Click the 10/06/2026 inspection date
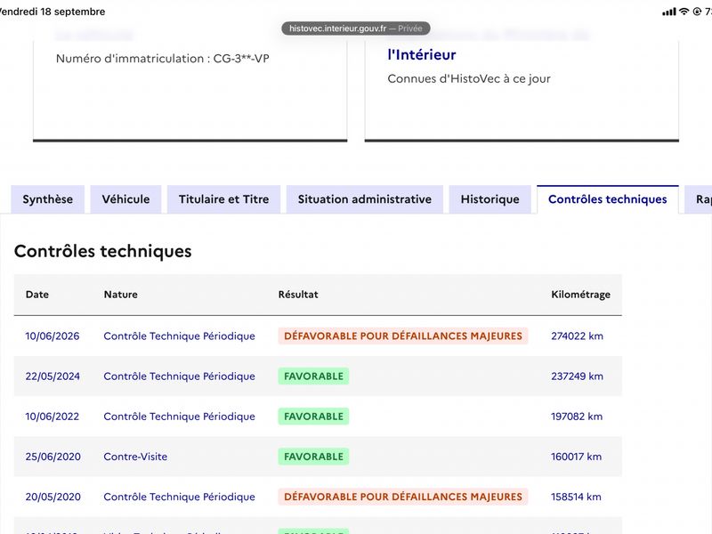Screen dimensions: 712x534 (53, 336)
